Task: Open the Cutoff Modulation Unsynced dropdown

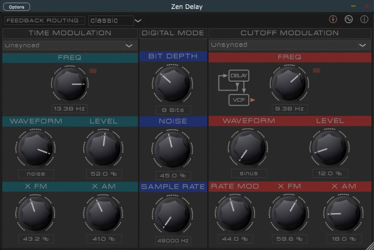Action: point(290,45)
